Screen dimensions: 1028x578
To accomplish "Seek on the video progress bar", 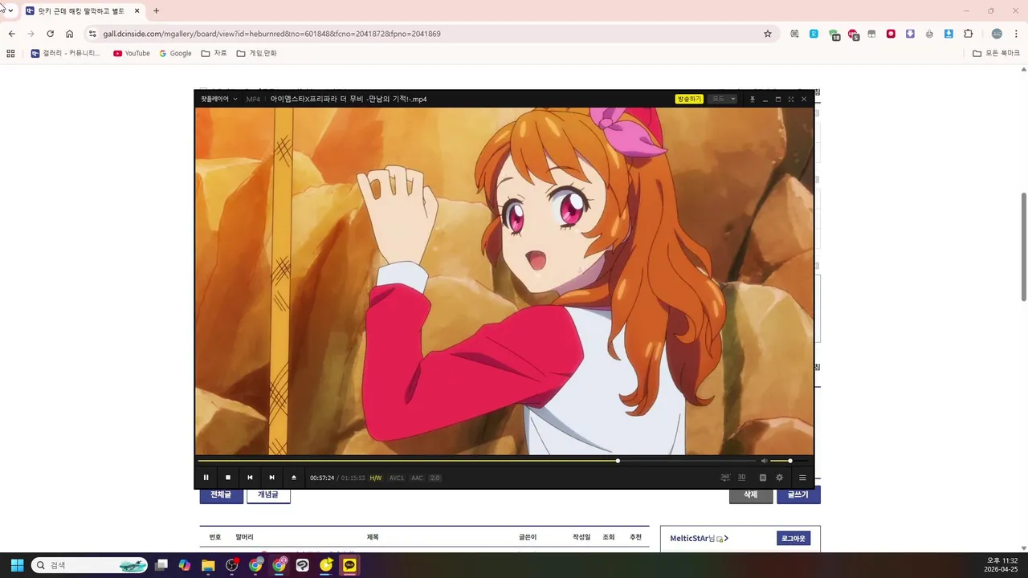I will [x=477, y=461].
